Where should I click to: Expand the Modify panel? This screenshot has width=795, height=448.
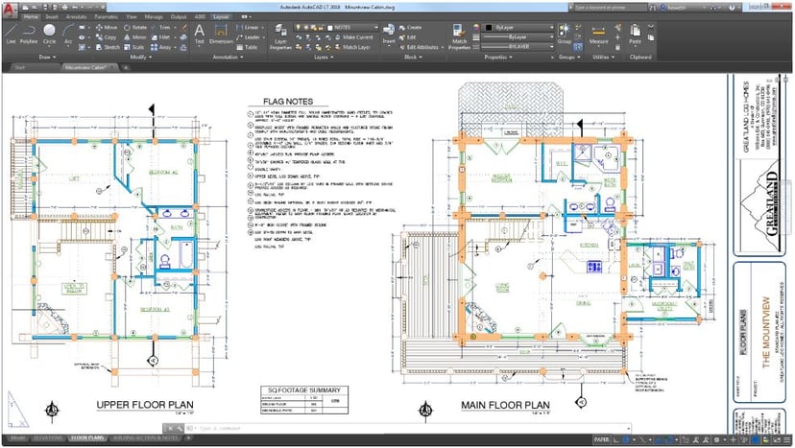tap(140, 58)
